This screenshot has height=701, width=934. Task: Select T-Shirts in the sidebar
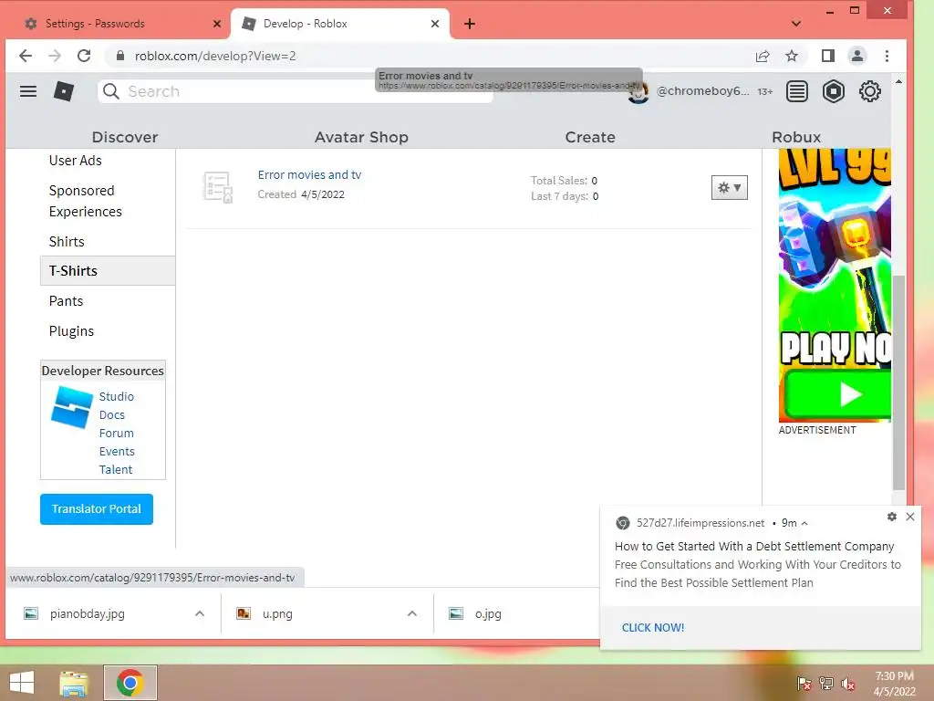108,270
